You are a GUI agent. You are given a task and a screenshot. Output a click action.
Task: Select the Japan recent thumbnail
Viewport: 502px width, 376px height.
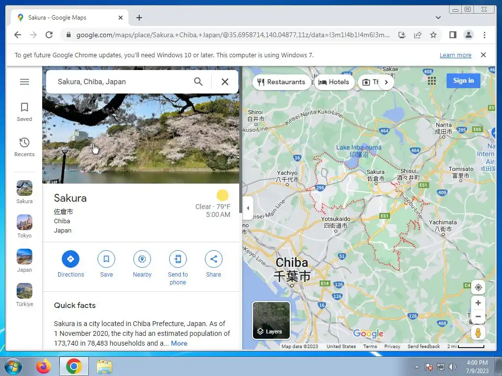(25, 260)
